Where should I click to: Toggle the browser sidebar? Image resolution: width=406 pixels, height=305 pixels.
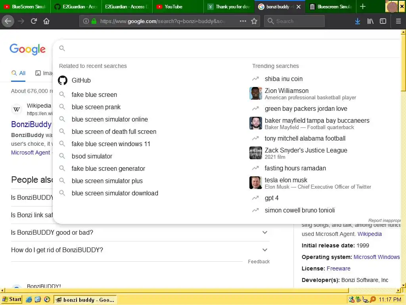pyautogui.click(x=383, y=21)
